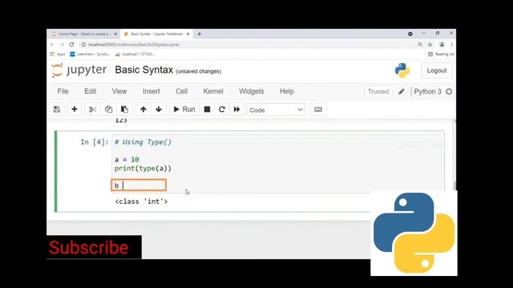Click the zoom magnifier icon in address bar
The image size is (513, 288).
pyautogui.click(x=420, y=45)
